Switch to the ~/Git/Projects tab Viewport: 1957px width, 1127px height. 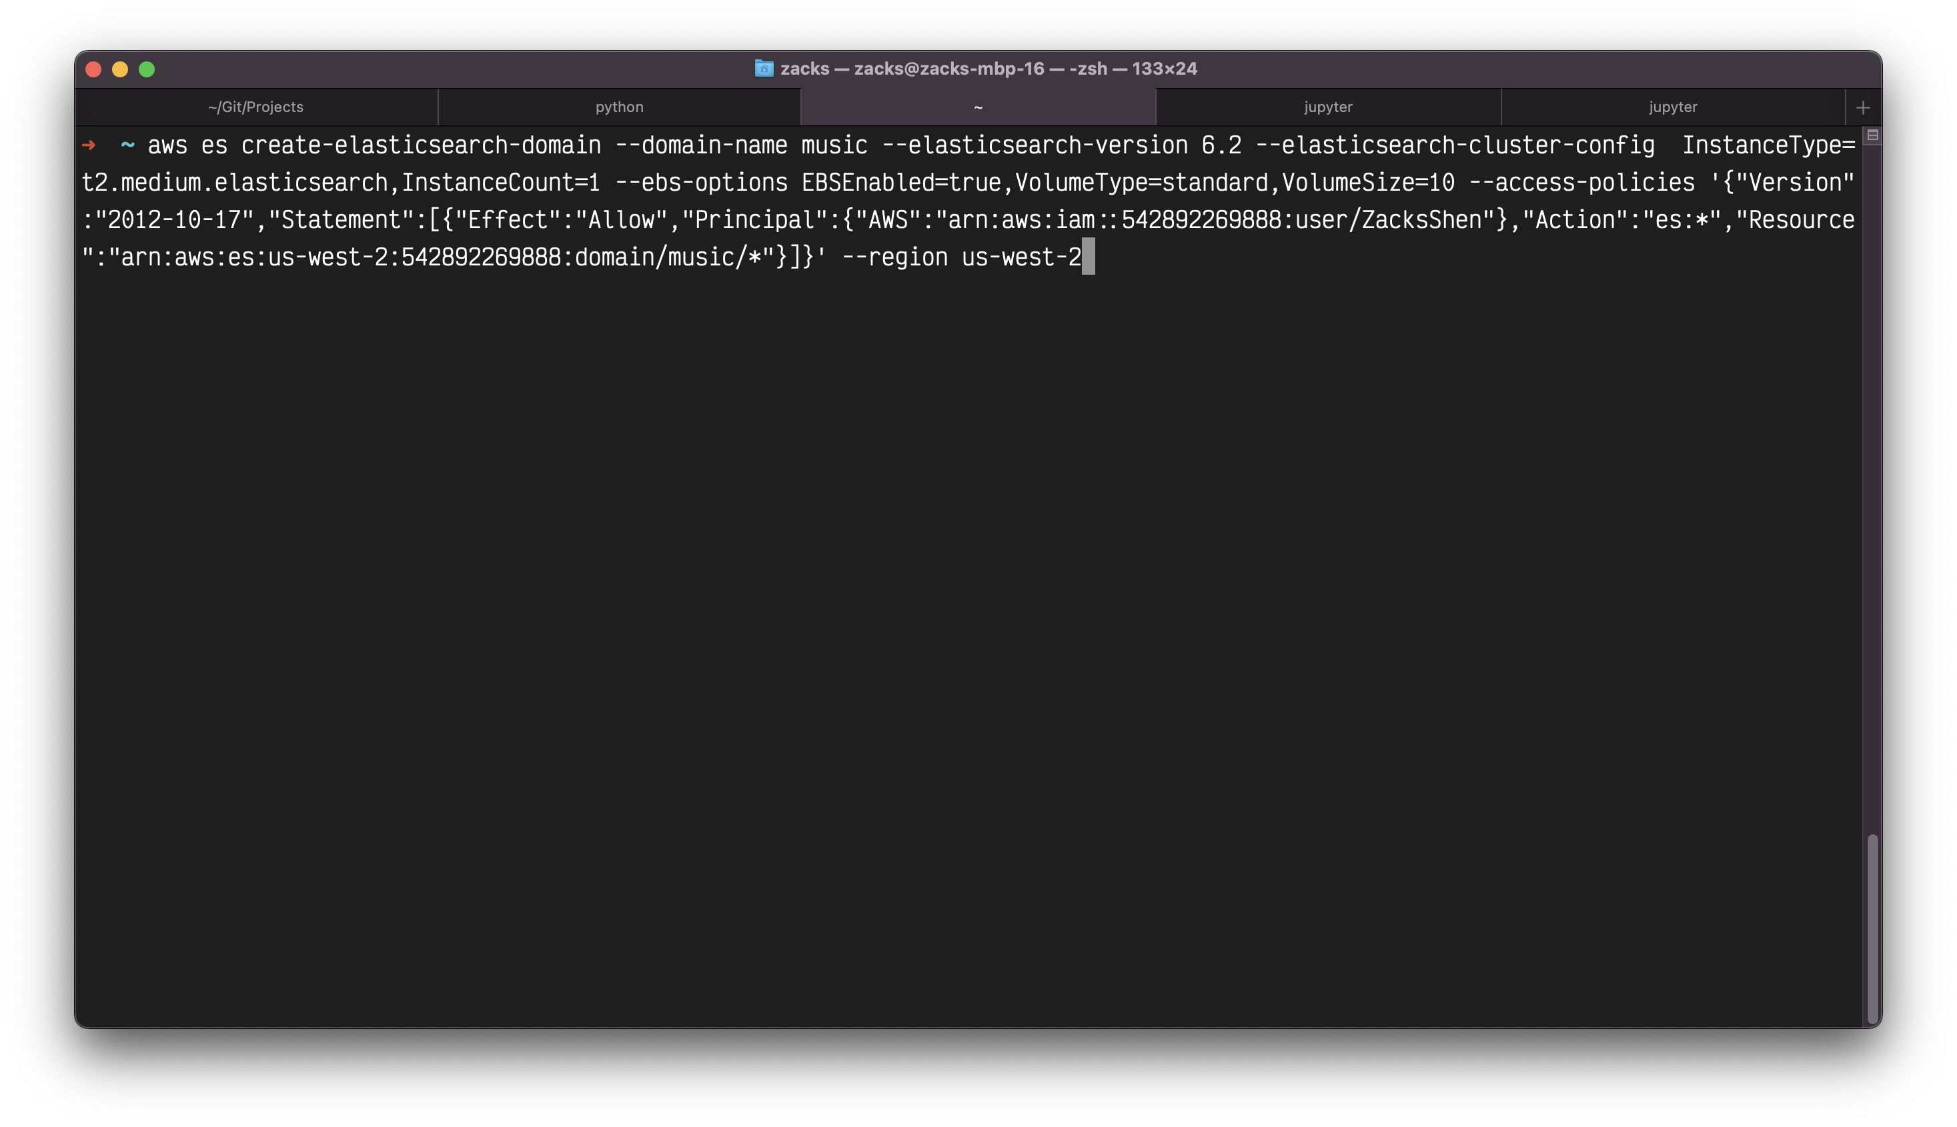(255, 107)
